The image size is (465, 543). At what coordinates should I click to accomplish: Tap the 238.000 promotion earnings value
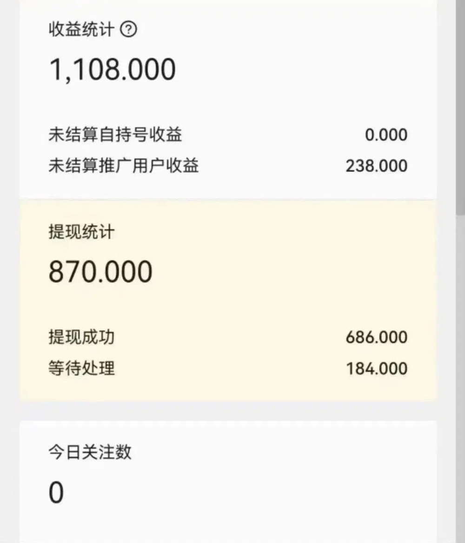click(377, 166)
